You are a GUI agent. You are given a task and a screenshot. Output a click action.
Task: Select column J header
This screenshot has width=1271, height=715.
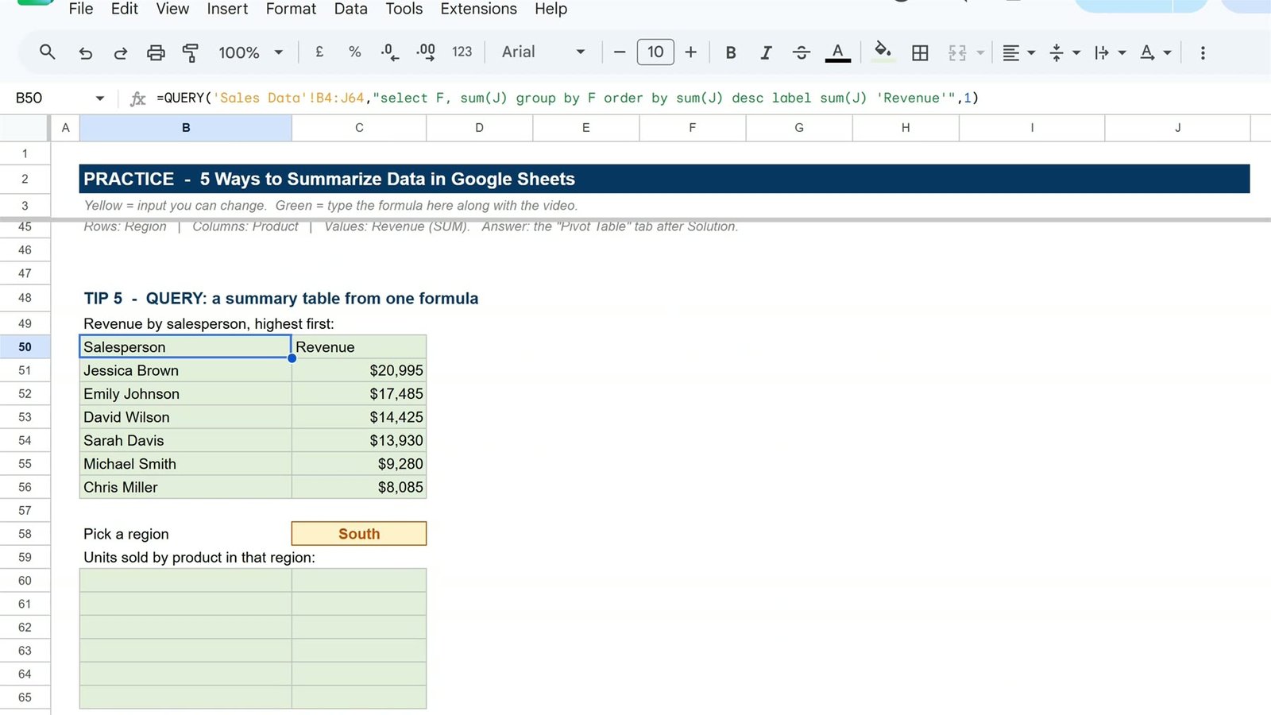click(1177, 128)
